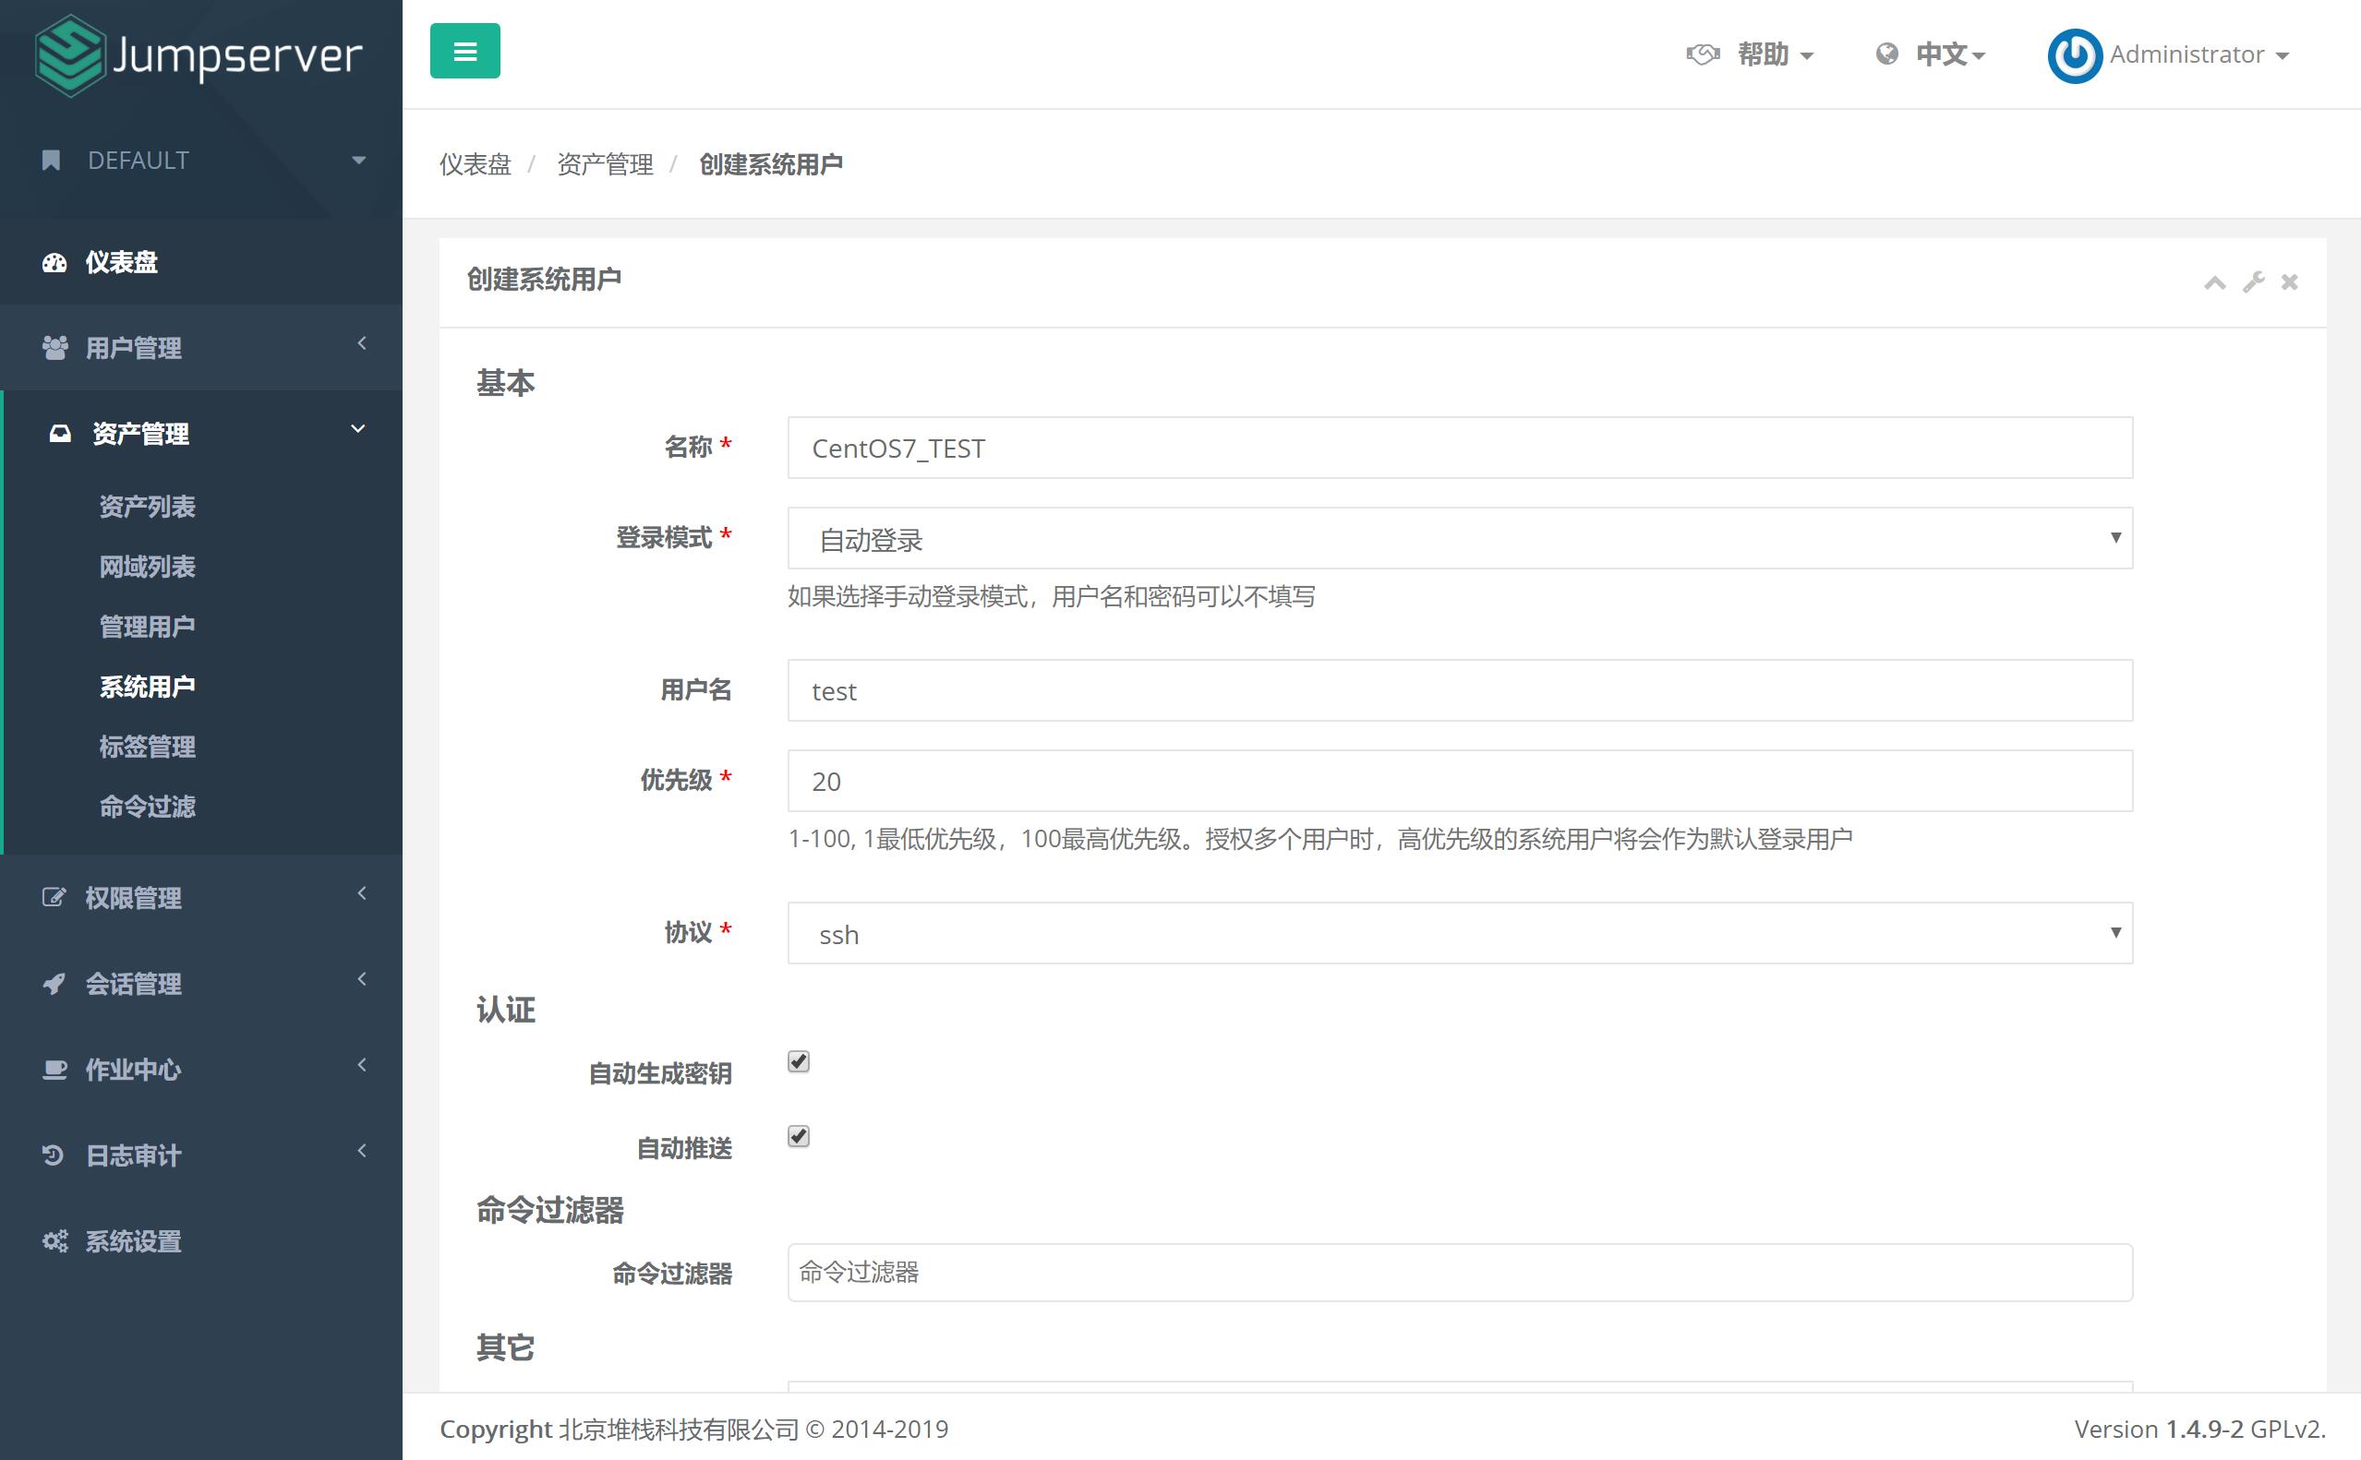The image size is (2361, 1460).
Task: Click the gears icon beside 系统设置
Action: pyautogui.click(x=55, y=1242)
